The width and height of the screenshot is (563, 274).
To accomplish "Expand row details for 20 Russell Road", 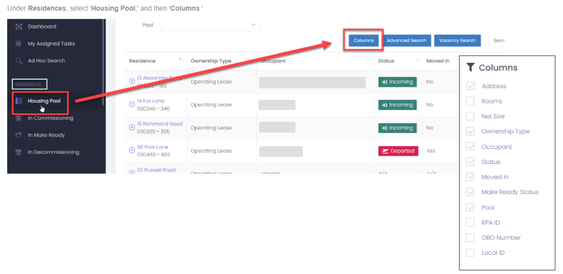I will coord(132,172).
